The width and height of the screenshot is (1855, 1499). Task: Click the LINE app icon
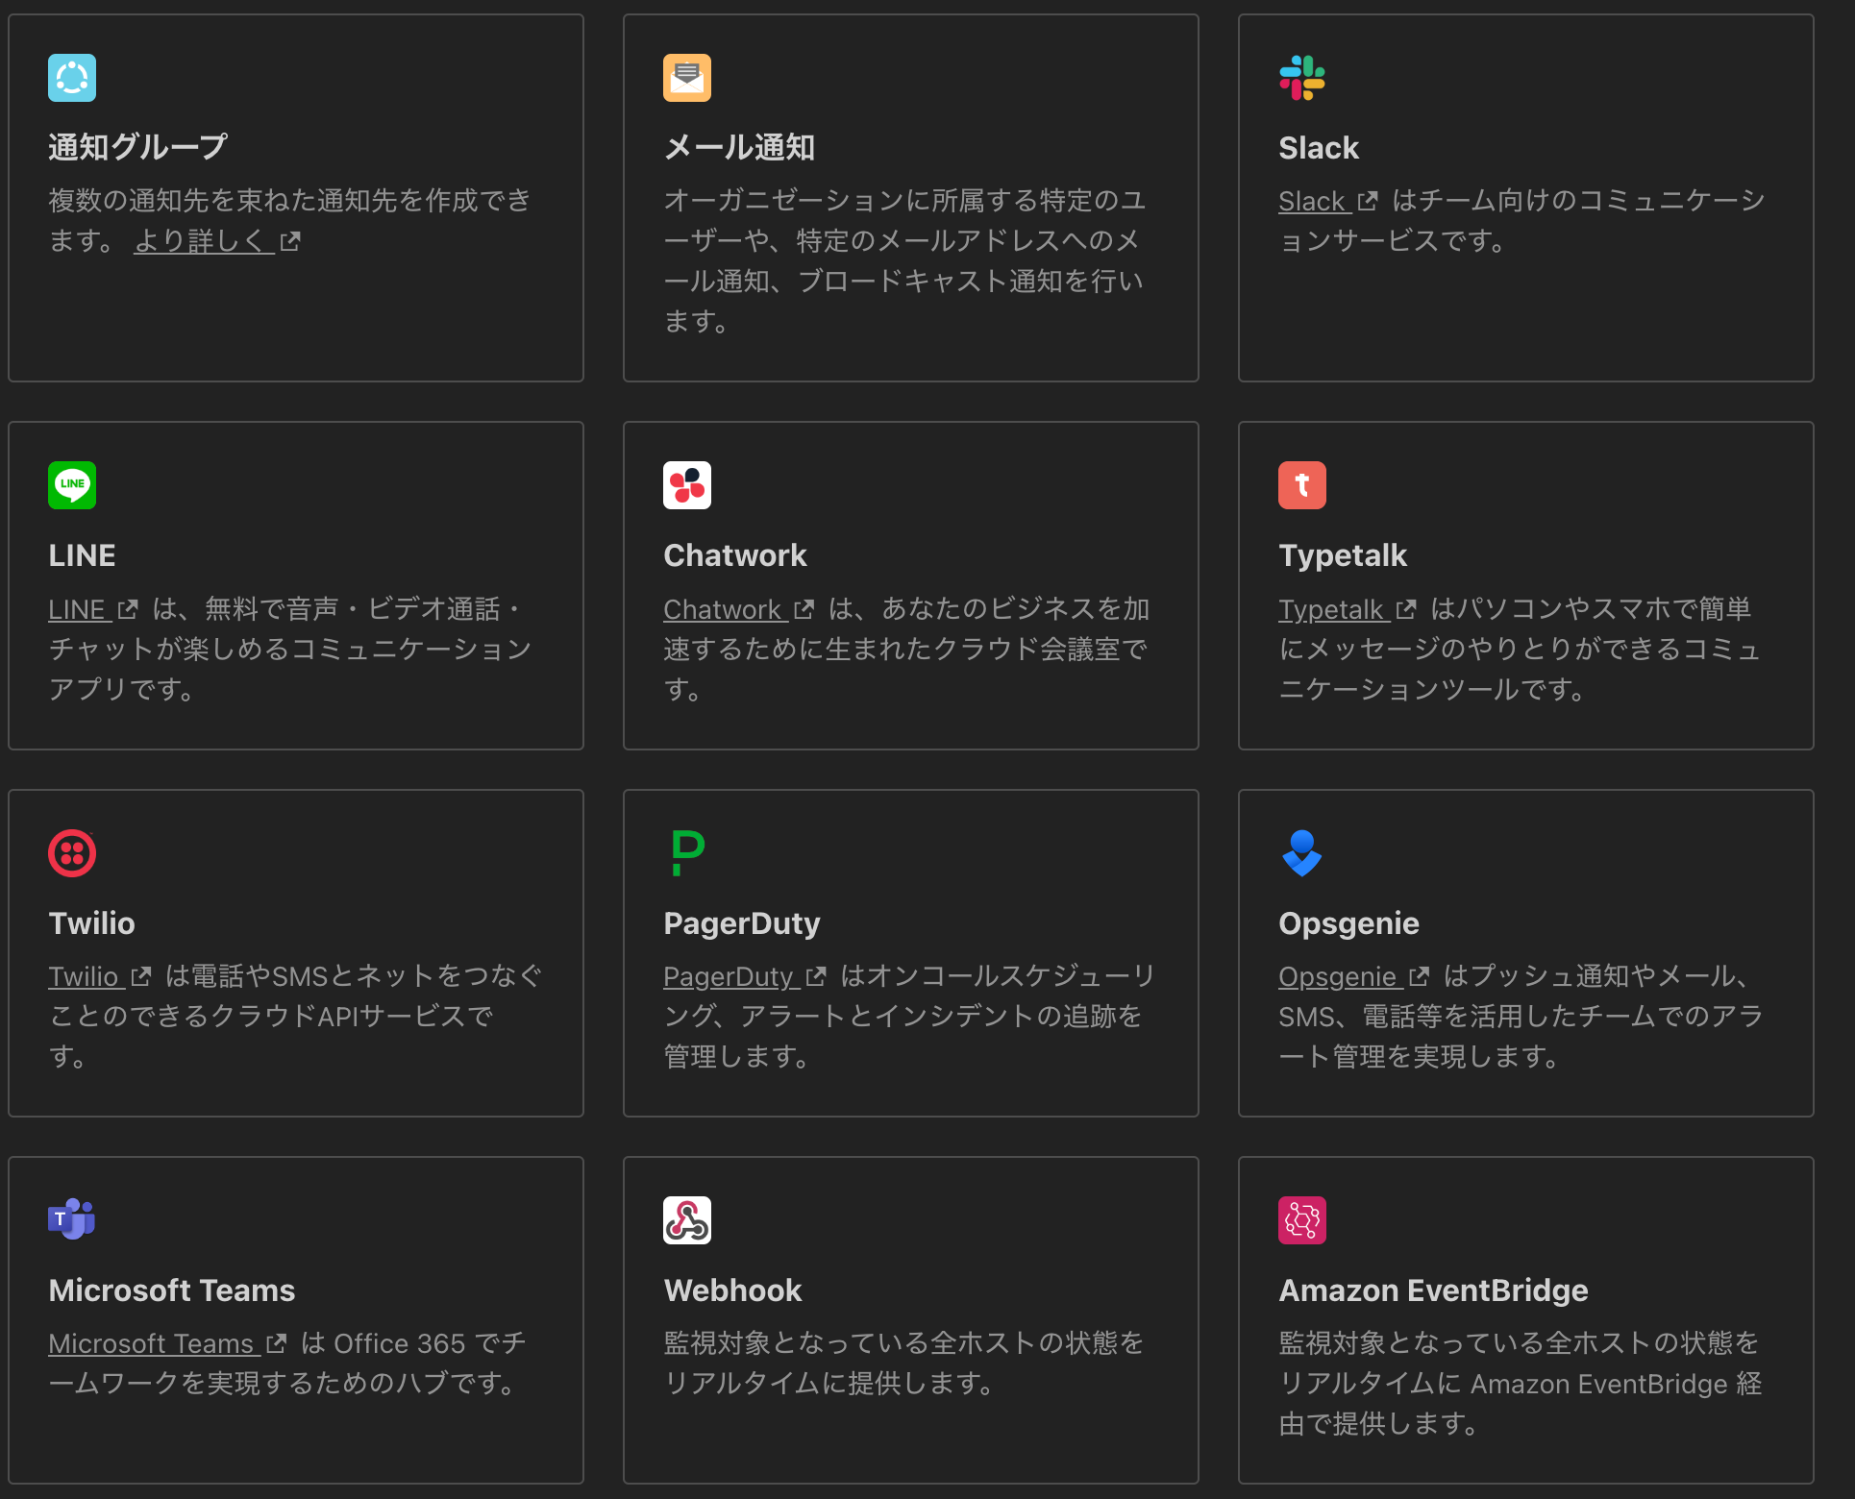click(71, 485)
